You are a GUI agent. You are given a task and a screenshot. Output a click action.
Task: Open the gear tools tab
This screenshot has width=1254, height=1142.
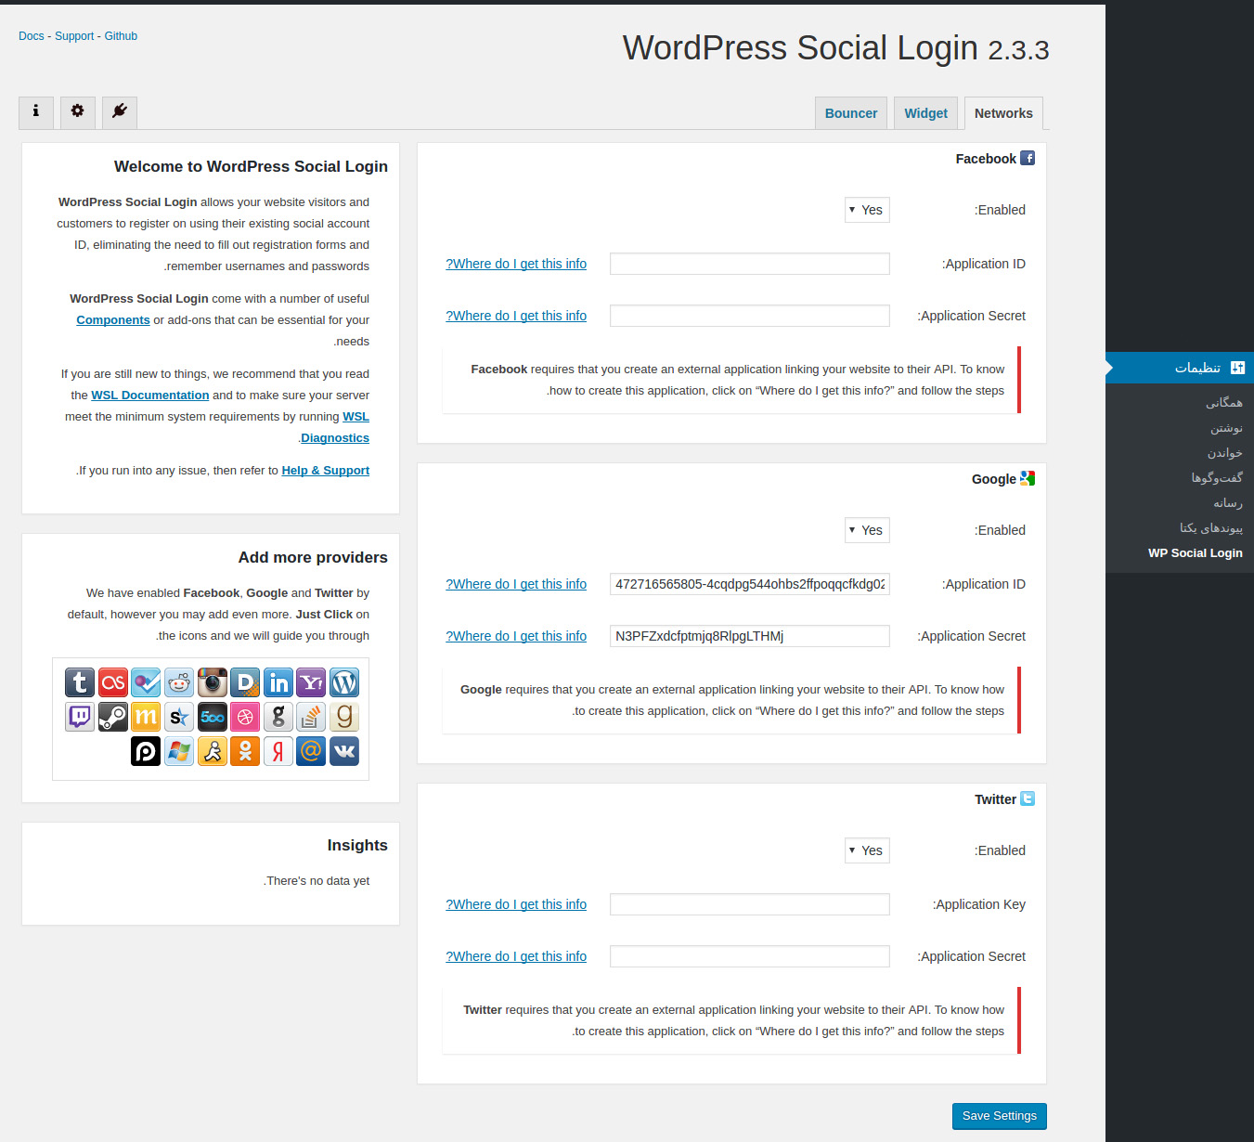point(78,112)
